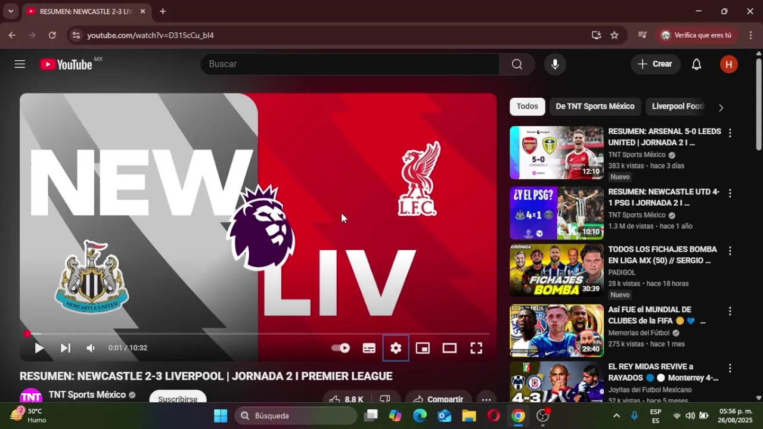Screen dimensions: 763x429
Task: Play the video
Action: (x=39, y=348)
